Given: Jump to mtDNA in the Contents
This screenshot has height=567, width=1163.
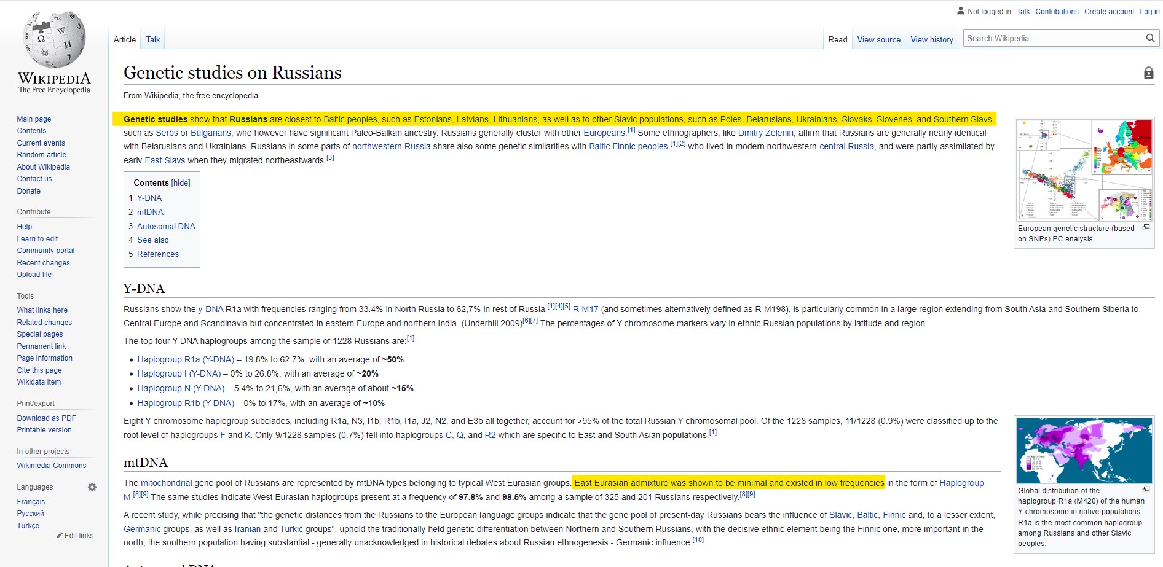Looking at the screenshot, I should [150, 213].
